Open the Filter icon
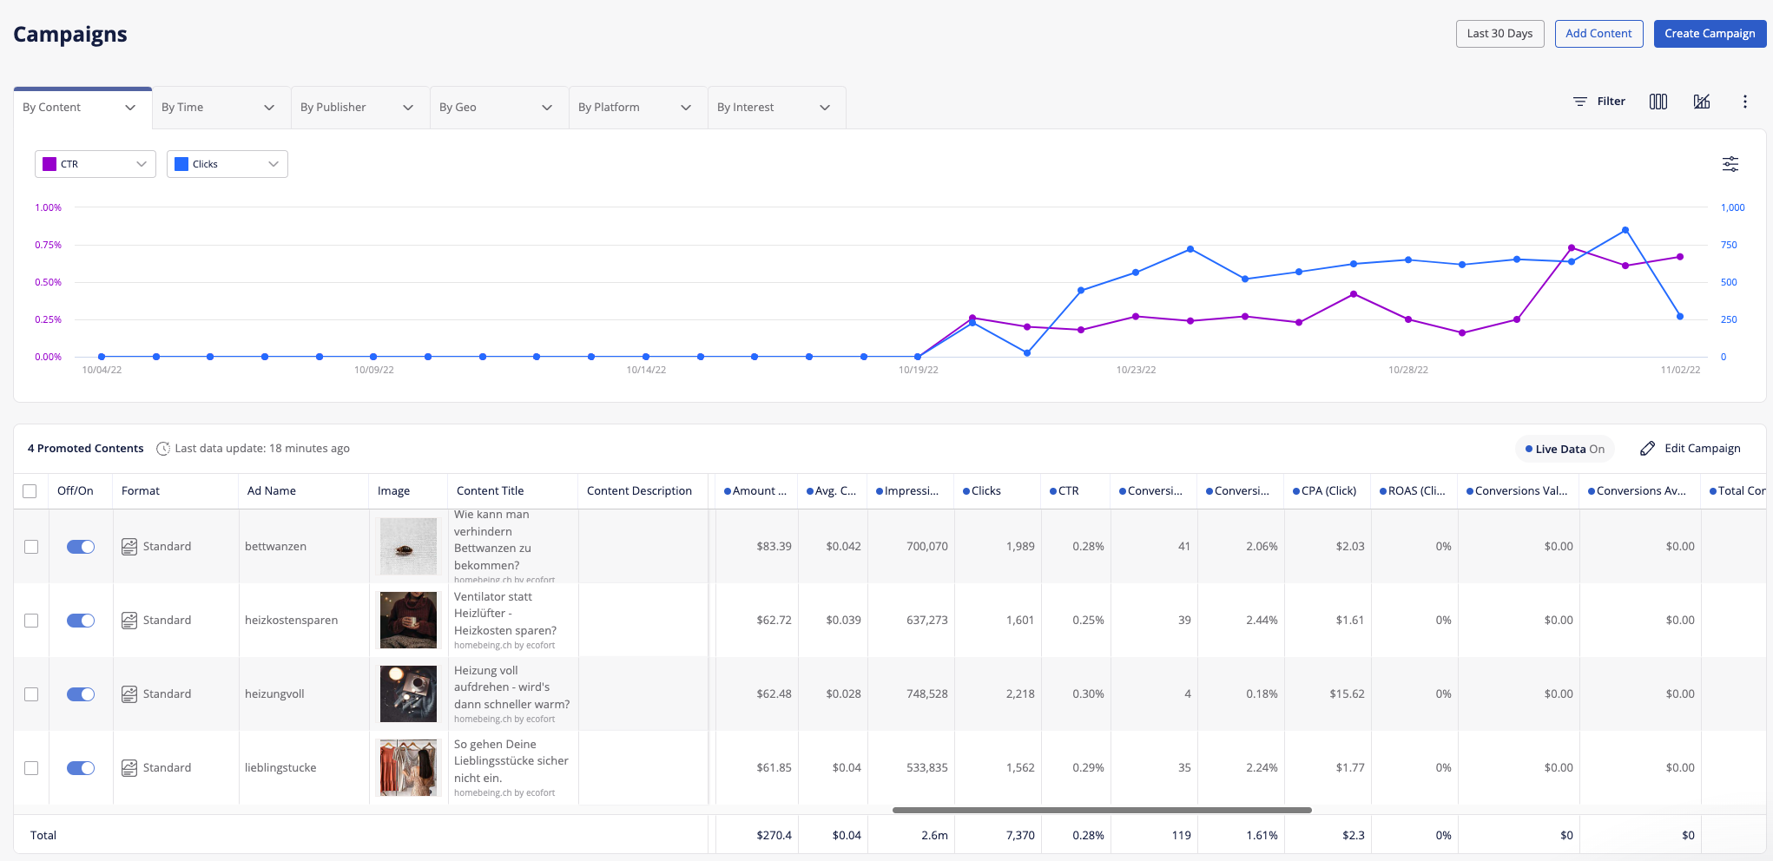The image size is (1773, 861). [1580, 102]
